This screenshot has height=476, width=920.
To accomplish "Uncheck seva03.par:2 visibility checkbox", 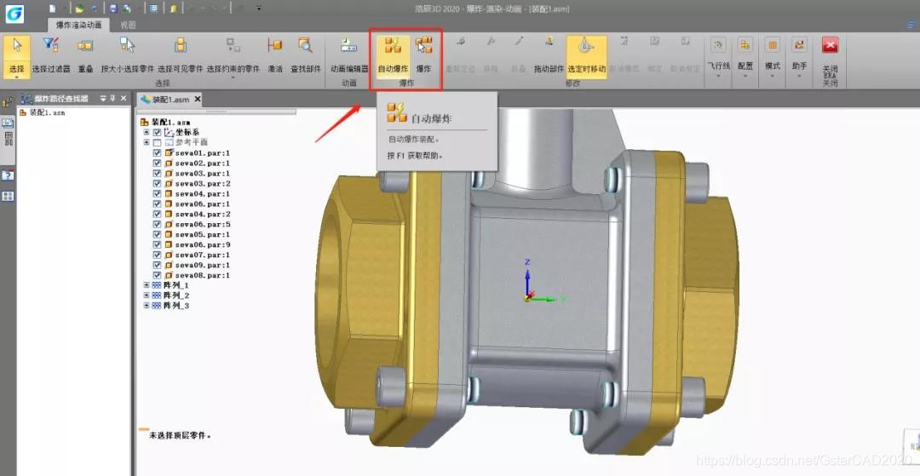I will pos(157,183).
